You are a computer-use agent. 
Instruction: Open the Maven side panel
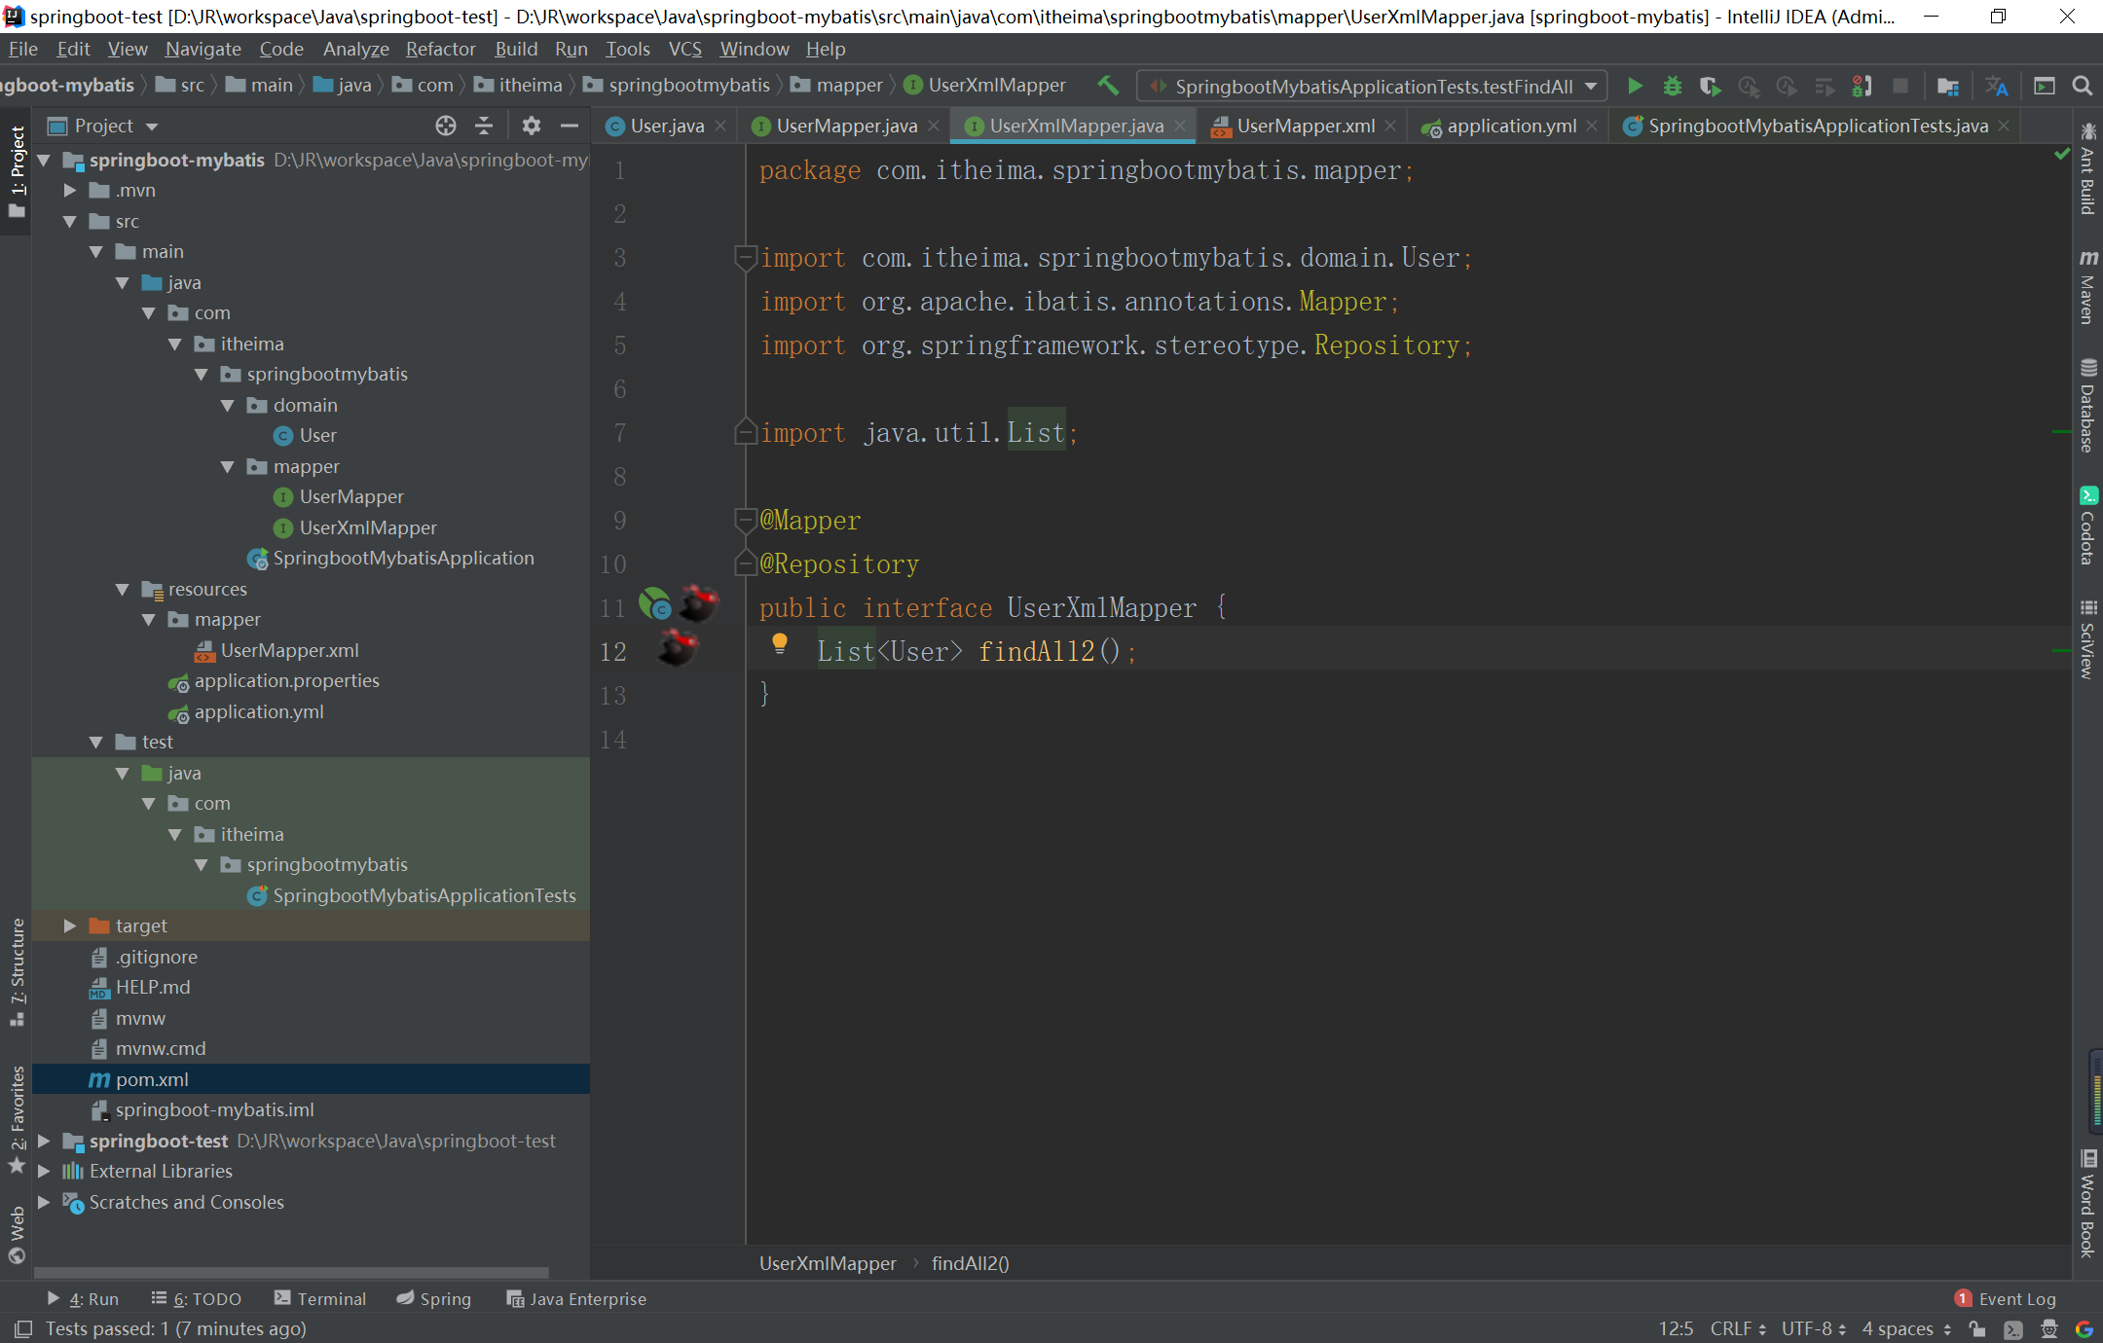pyautogui.click(x=2088, y=287)
